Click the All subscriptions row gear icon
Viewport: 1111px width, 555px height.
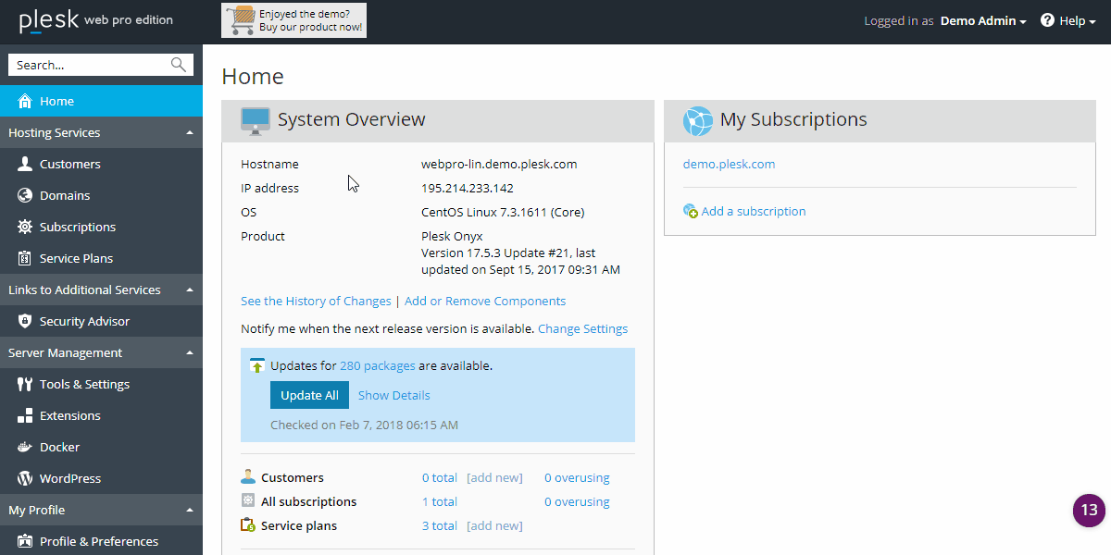[x=248, y=500]
